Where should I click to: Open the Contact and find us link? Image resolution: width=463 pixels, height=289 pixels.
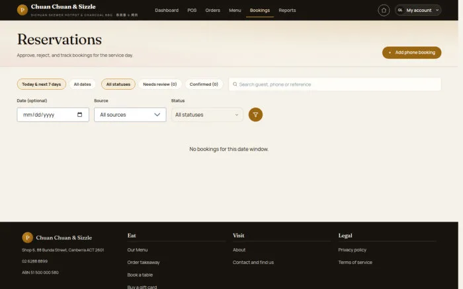(253, 262)
